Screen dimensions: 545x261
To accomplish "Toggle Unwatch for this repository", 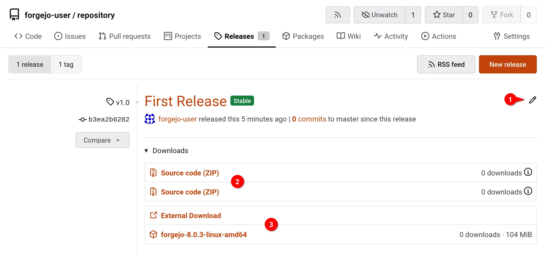I will click(x=380, y=15).
